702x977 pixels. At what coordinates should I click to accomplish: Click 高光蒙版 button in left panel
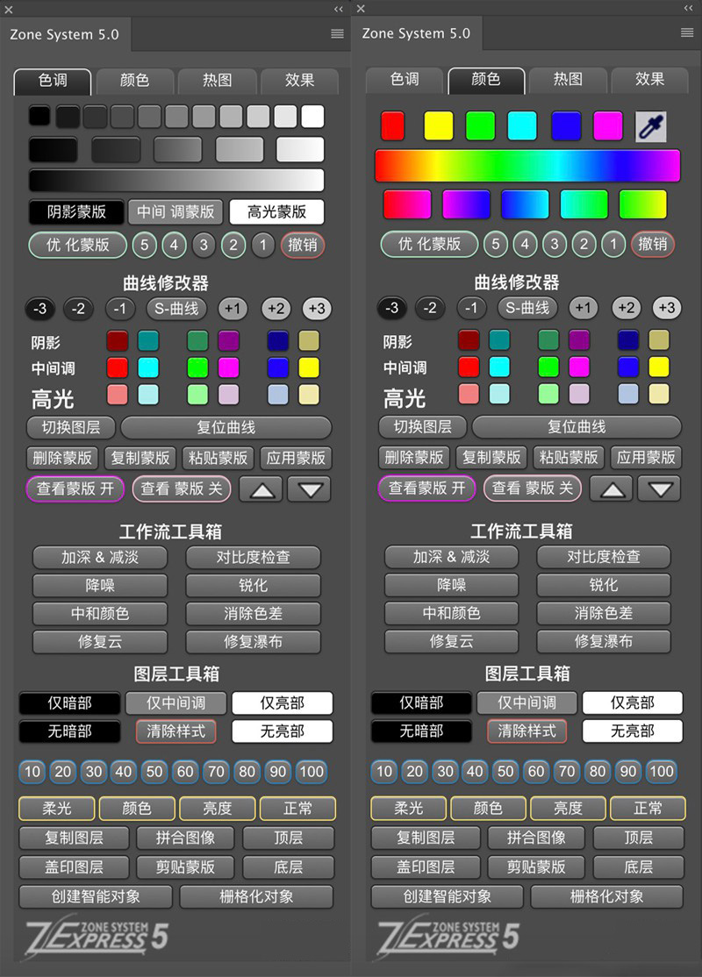coord(276,212)
